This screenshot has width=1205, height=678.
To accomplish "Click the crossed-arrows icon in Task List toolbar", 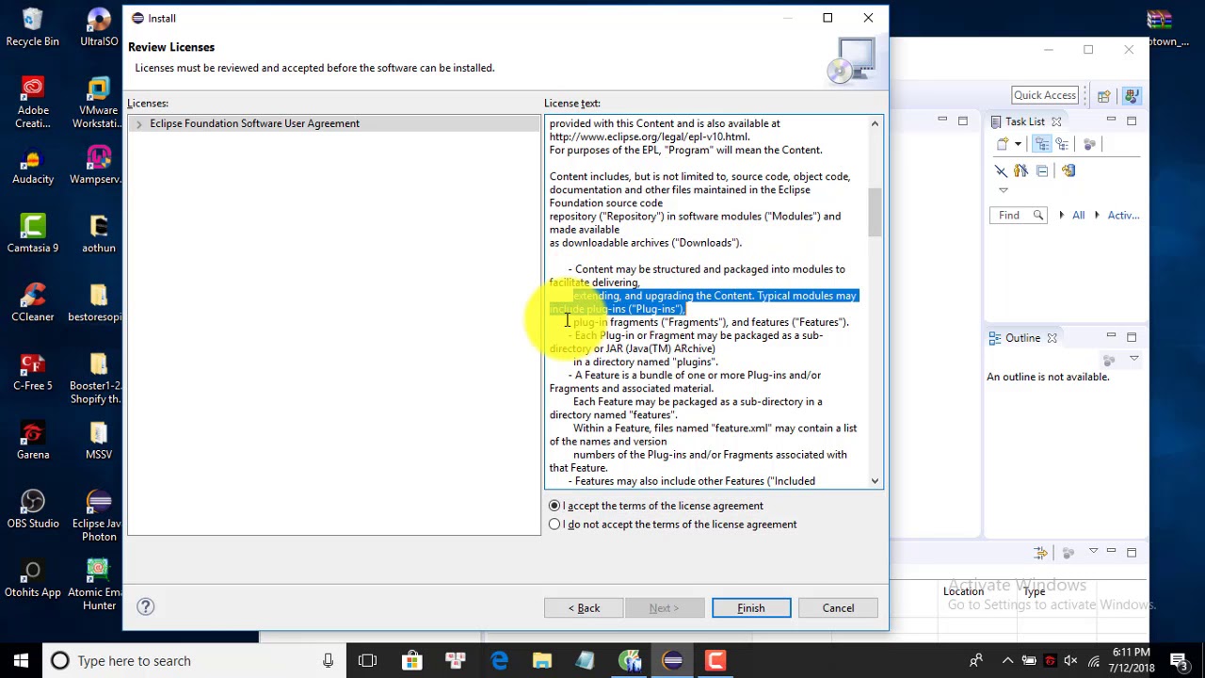I will click(x=1001, y=170).
